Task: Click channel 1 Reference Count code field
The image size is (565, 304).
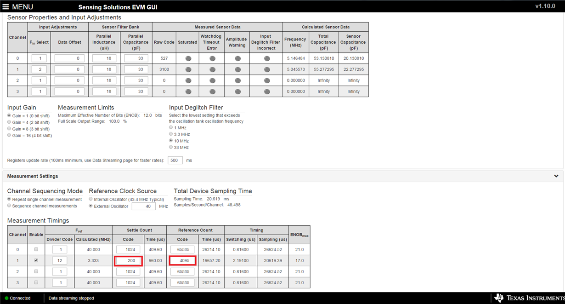Action: (x=182, y=260)
